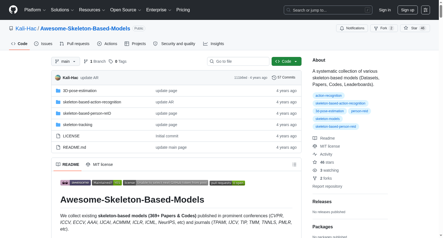Click the branch icon next to 1 Branch

click(86, 61)
